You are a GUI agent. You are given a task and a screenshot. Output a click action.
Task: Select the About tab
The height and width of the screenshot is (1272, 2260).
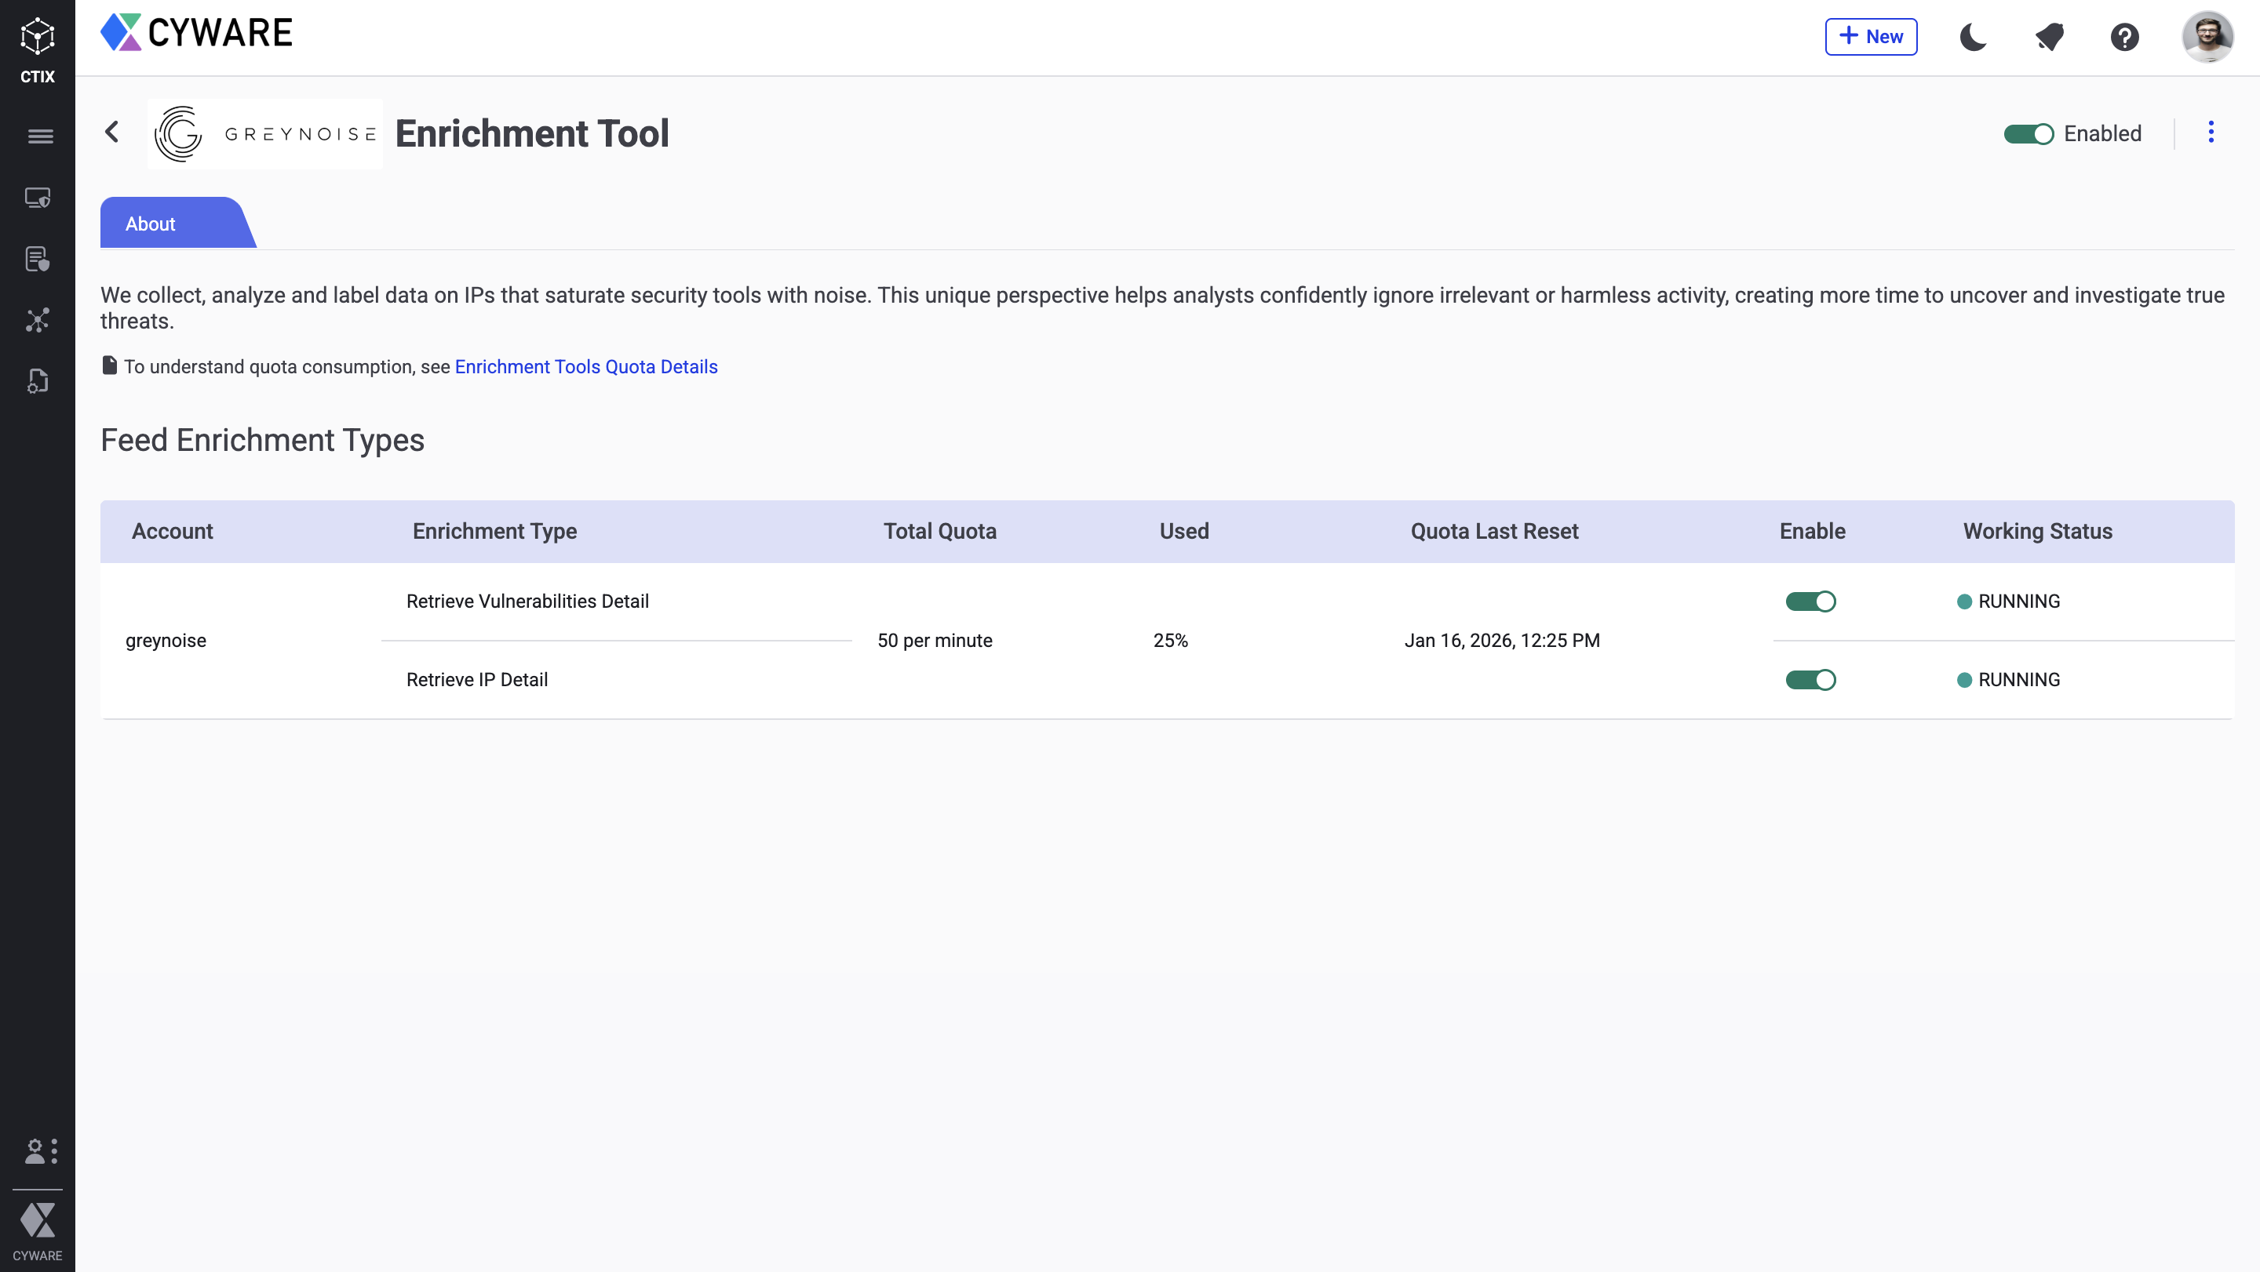coord(151,224)
